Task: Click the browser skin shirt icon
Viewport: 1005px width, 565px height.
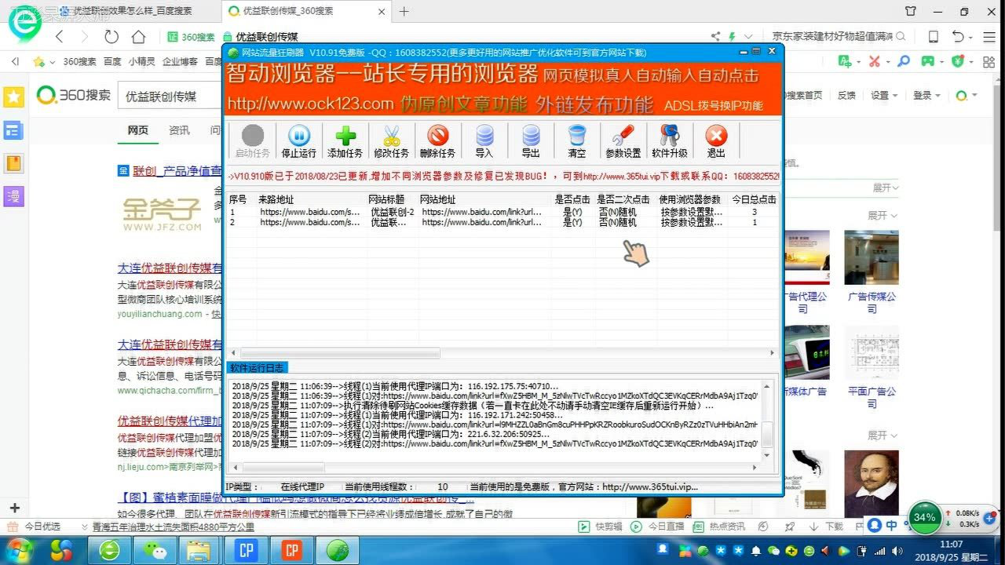Action: pyautogui.click(x=910, y=12)
